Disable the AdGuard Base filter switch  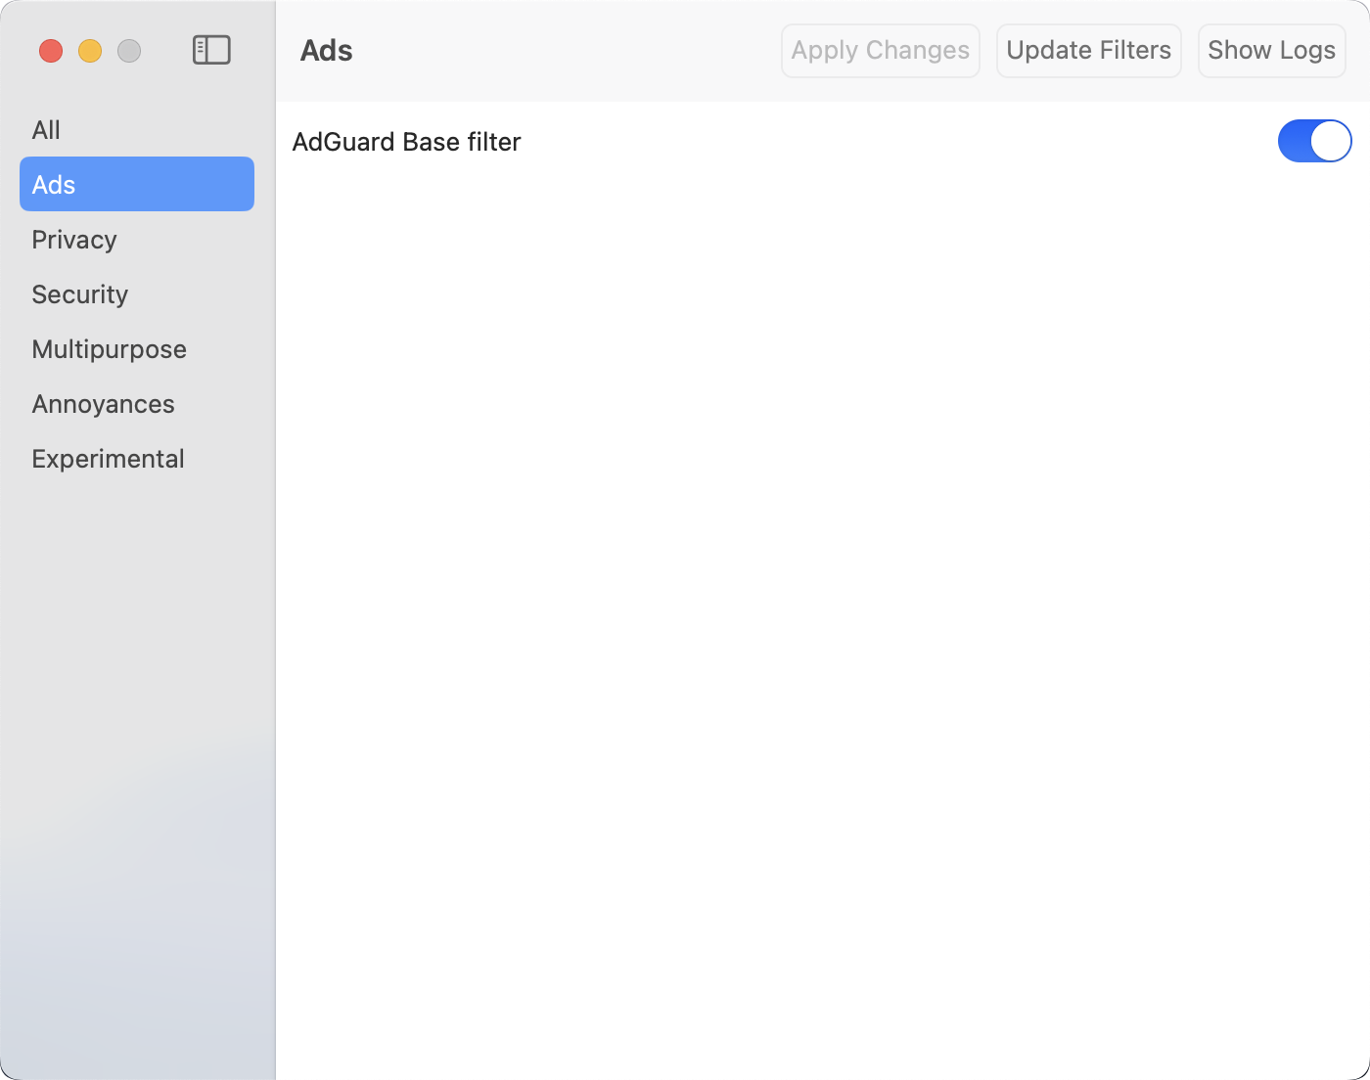tap(1314, 141)
